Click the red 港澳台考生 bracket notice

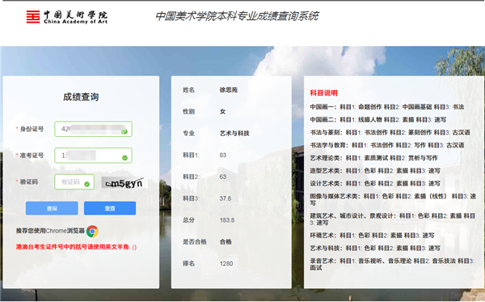(77, 247)
